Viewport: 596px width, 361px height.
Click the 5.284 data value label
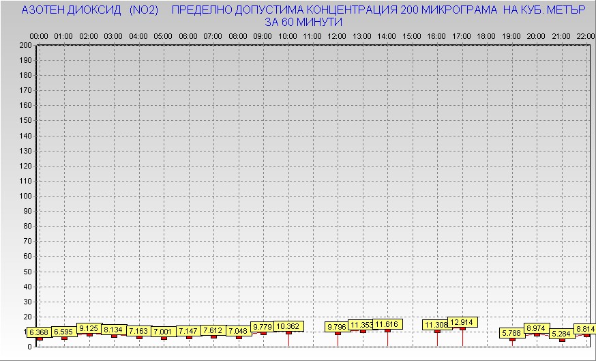click(561, 334)
